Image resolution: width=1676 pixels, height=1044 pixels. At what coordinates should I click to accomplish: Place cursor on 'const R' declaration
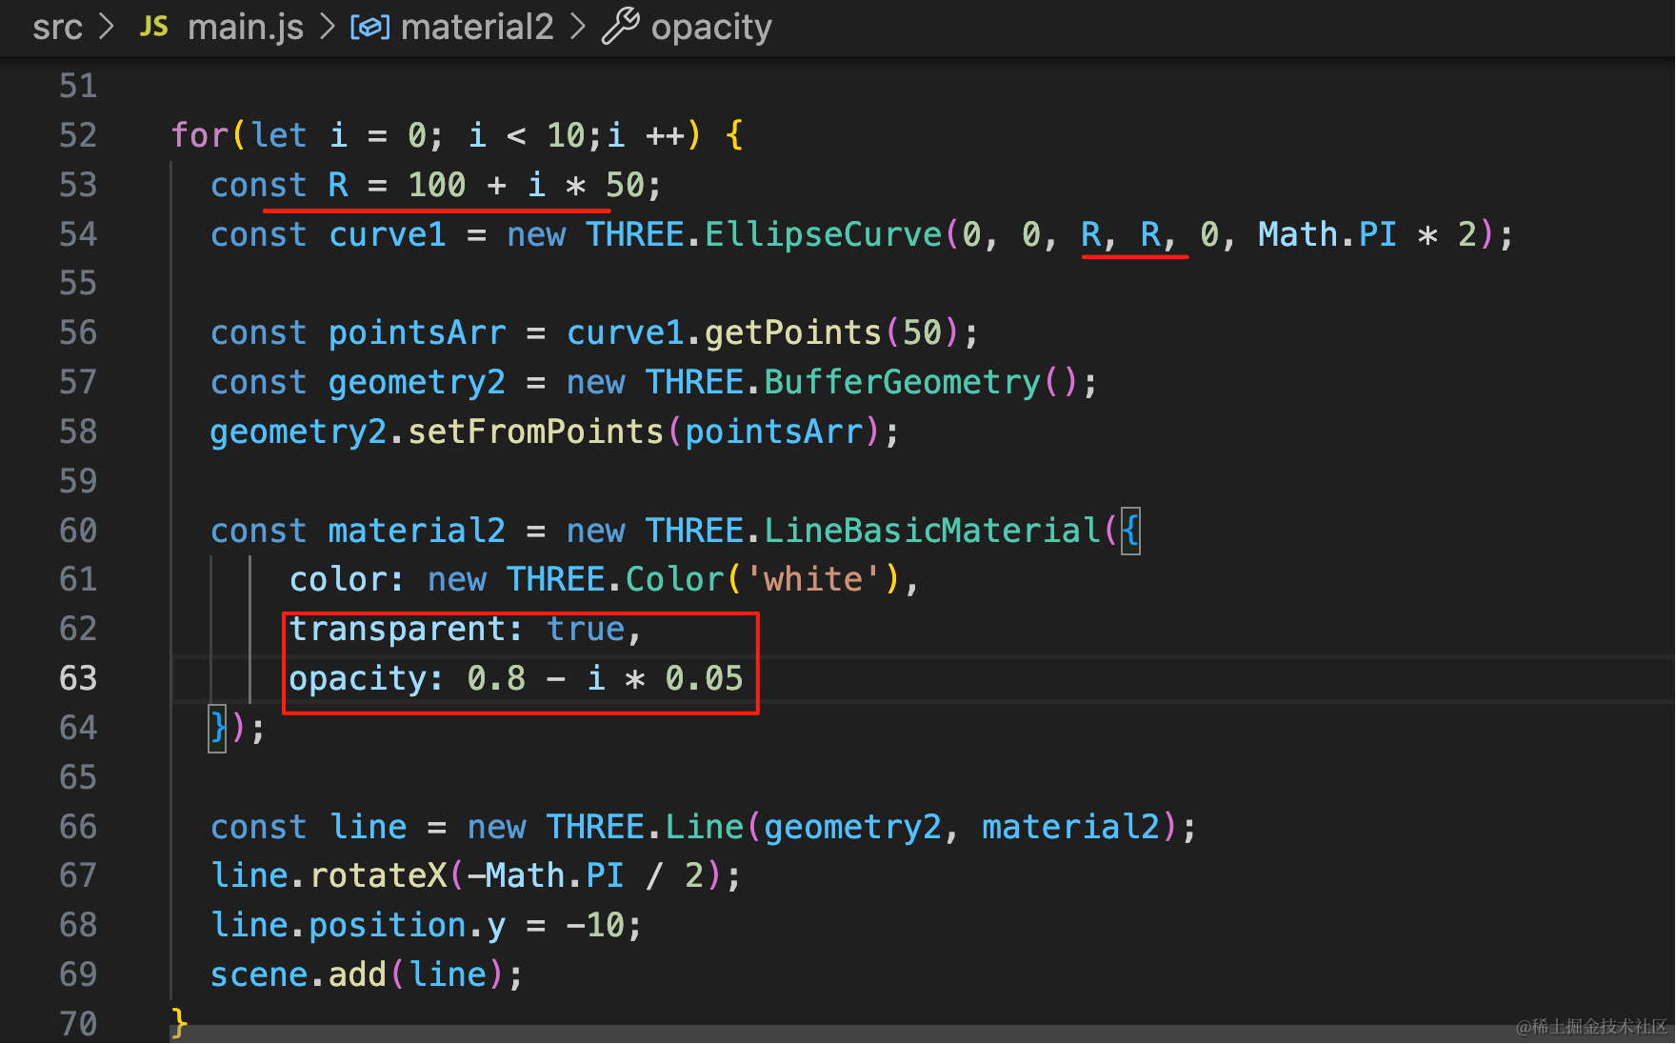tap(279, 185)
